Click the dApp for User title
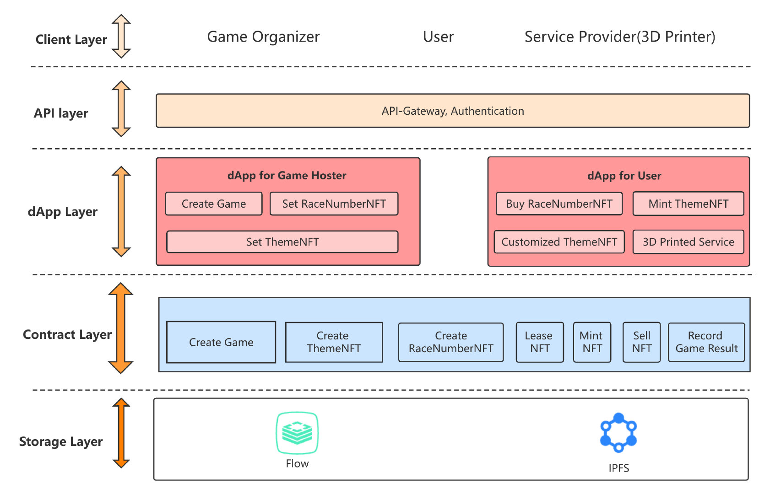 pos(624,176)
